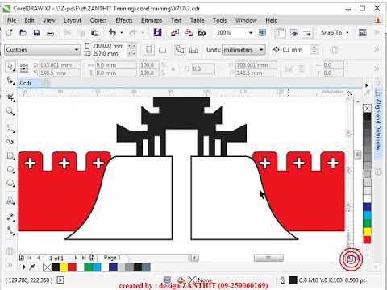Click the All pages layout icon

[x=180, y=50]
